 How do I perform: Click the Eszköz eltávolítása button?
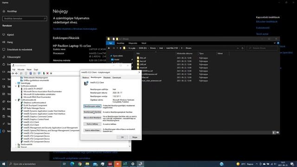click(92, 130)
